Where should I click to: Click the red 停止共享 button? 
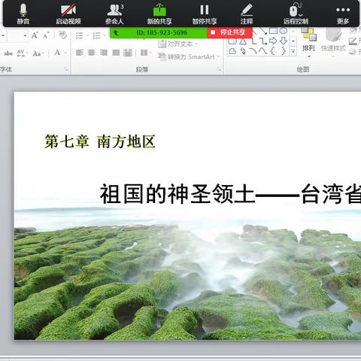[229, 32]
